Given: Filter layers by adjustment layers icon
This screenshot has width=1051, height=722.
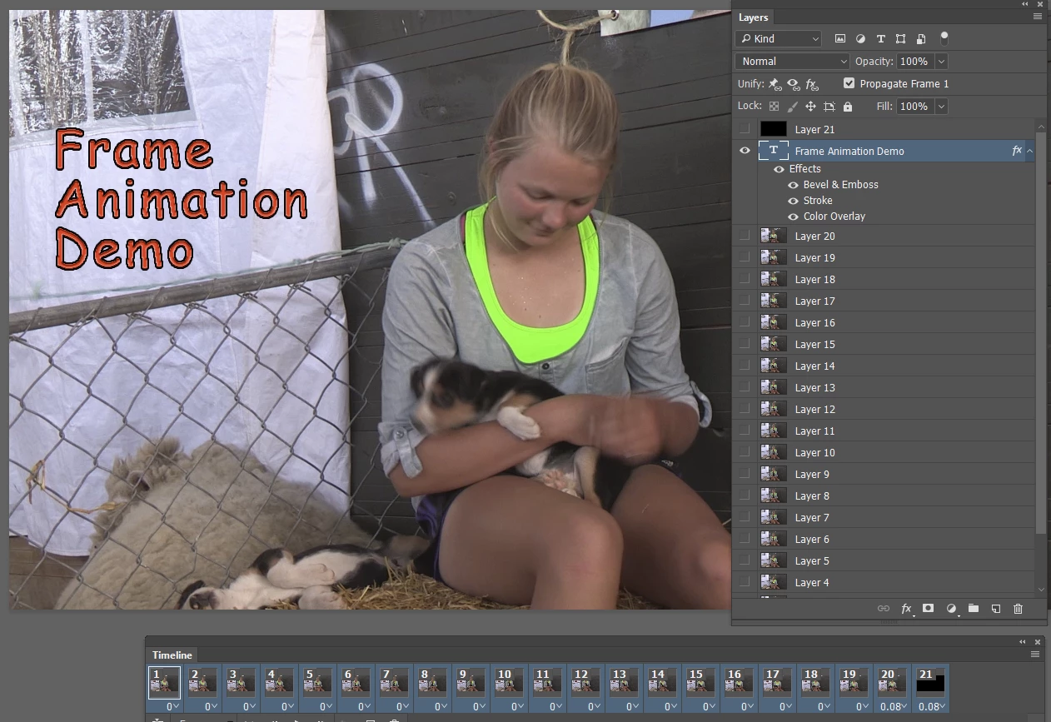Looking at the screenshot, I should 860,39.
